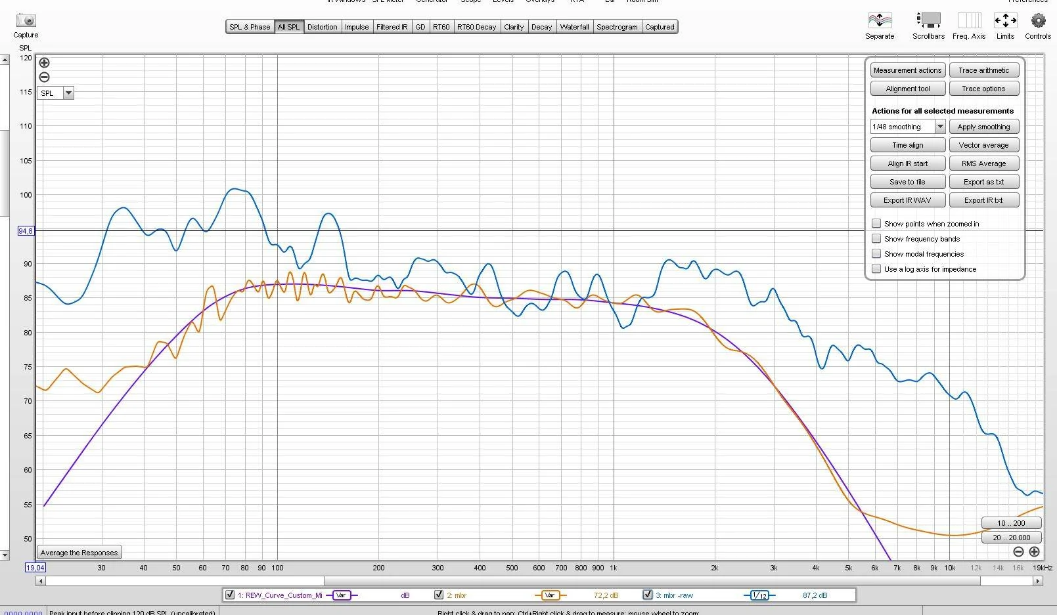The image size is (1057, 615).
Task: Enable Show points when zoomed in
Action: (x=876, y=224)
